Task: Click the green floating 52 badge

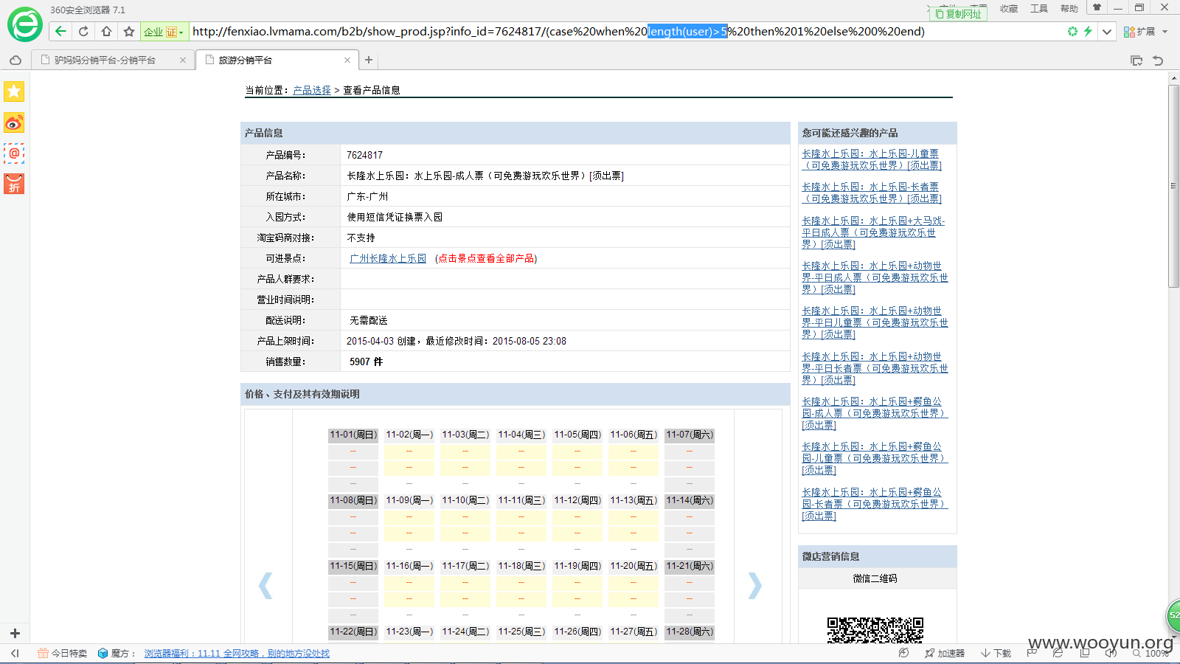Action: pos(1173,615)
